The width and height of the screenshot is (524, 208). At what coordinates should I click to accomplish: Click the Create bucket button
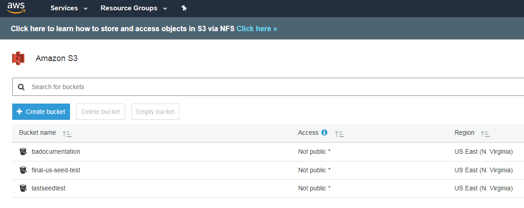point(41,112)
